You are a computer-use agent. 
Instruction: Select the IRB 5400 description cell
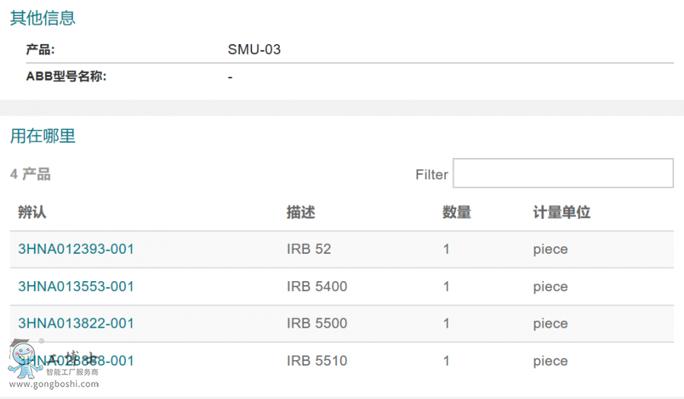click(x=316, y=287)
